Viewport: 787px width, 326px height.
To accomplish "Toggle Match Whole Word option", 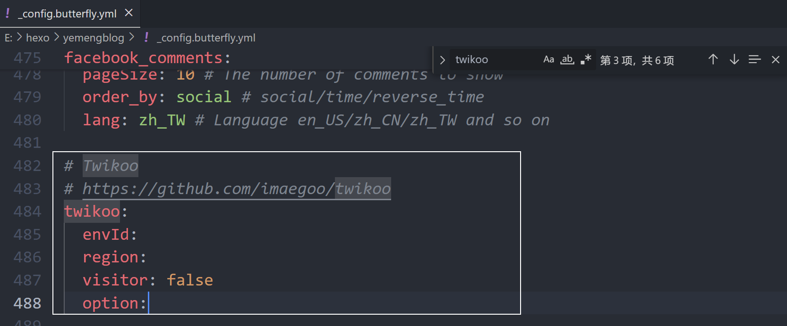I will 567,59.
